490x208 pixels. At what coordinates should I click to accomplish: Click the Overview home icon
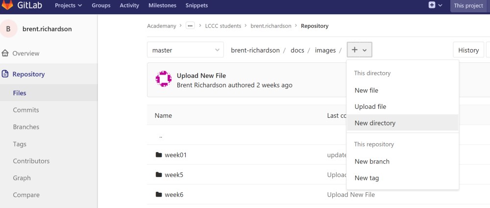(5, 53)
